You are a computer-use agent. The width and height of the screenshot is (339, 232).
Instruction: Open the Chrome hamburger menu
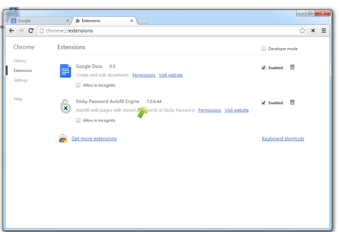pyautogui.click(x=324, y=31)
